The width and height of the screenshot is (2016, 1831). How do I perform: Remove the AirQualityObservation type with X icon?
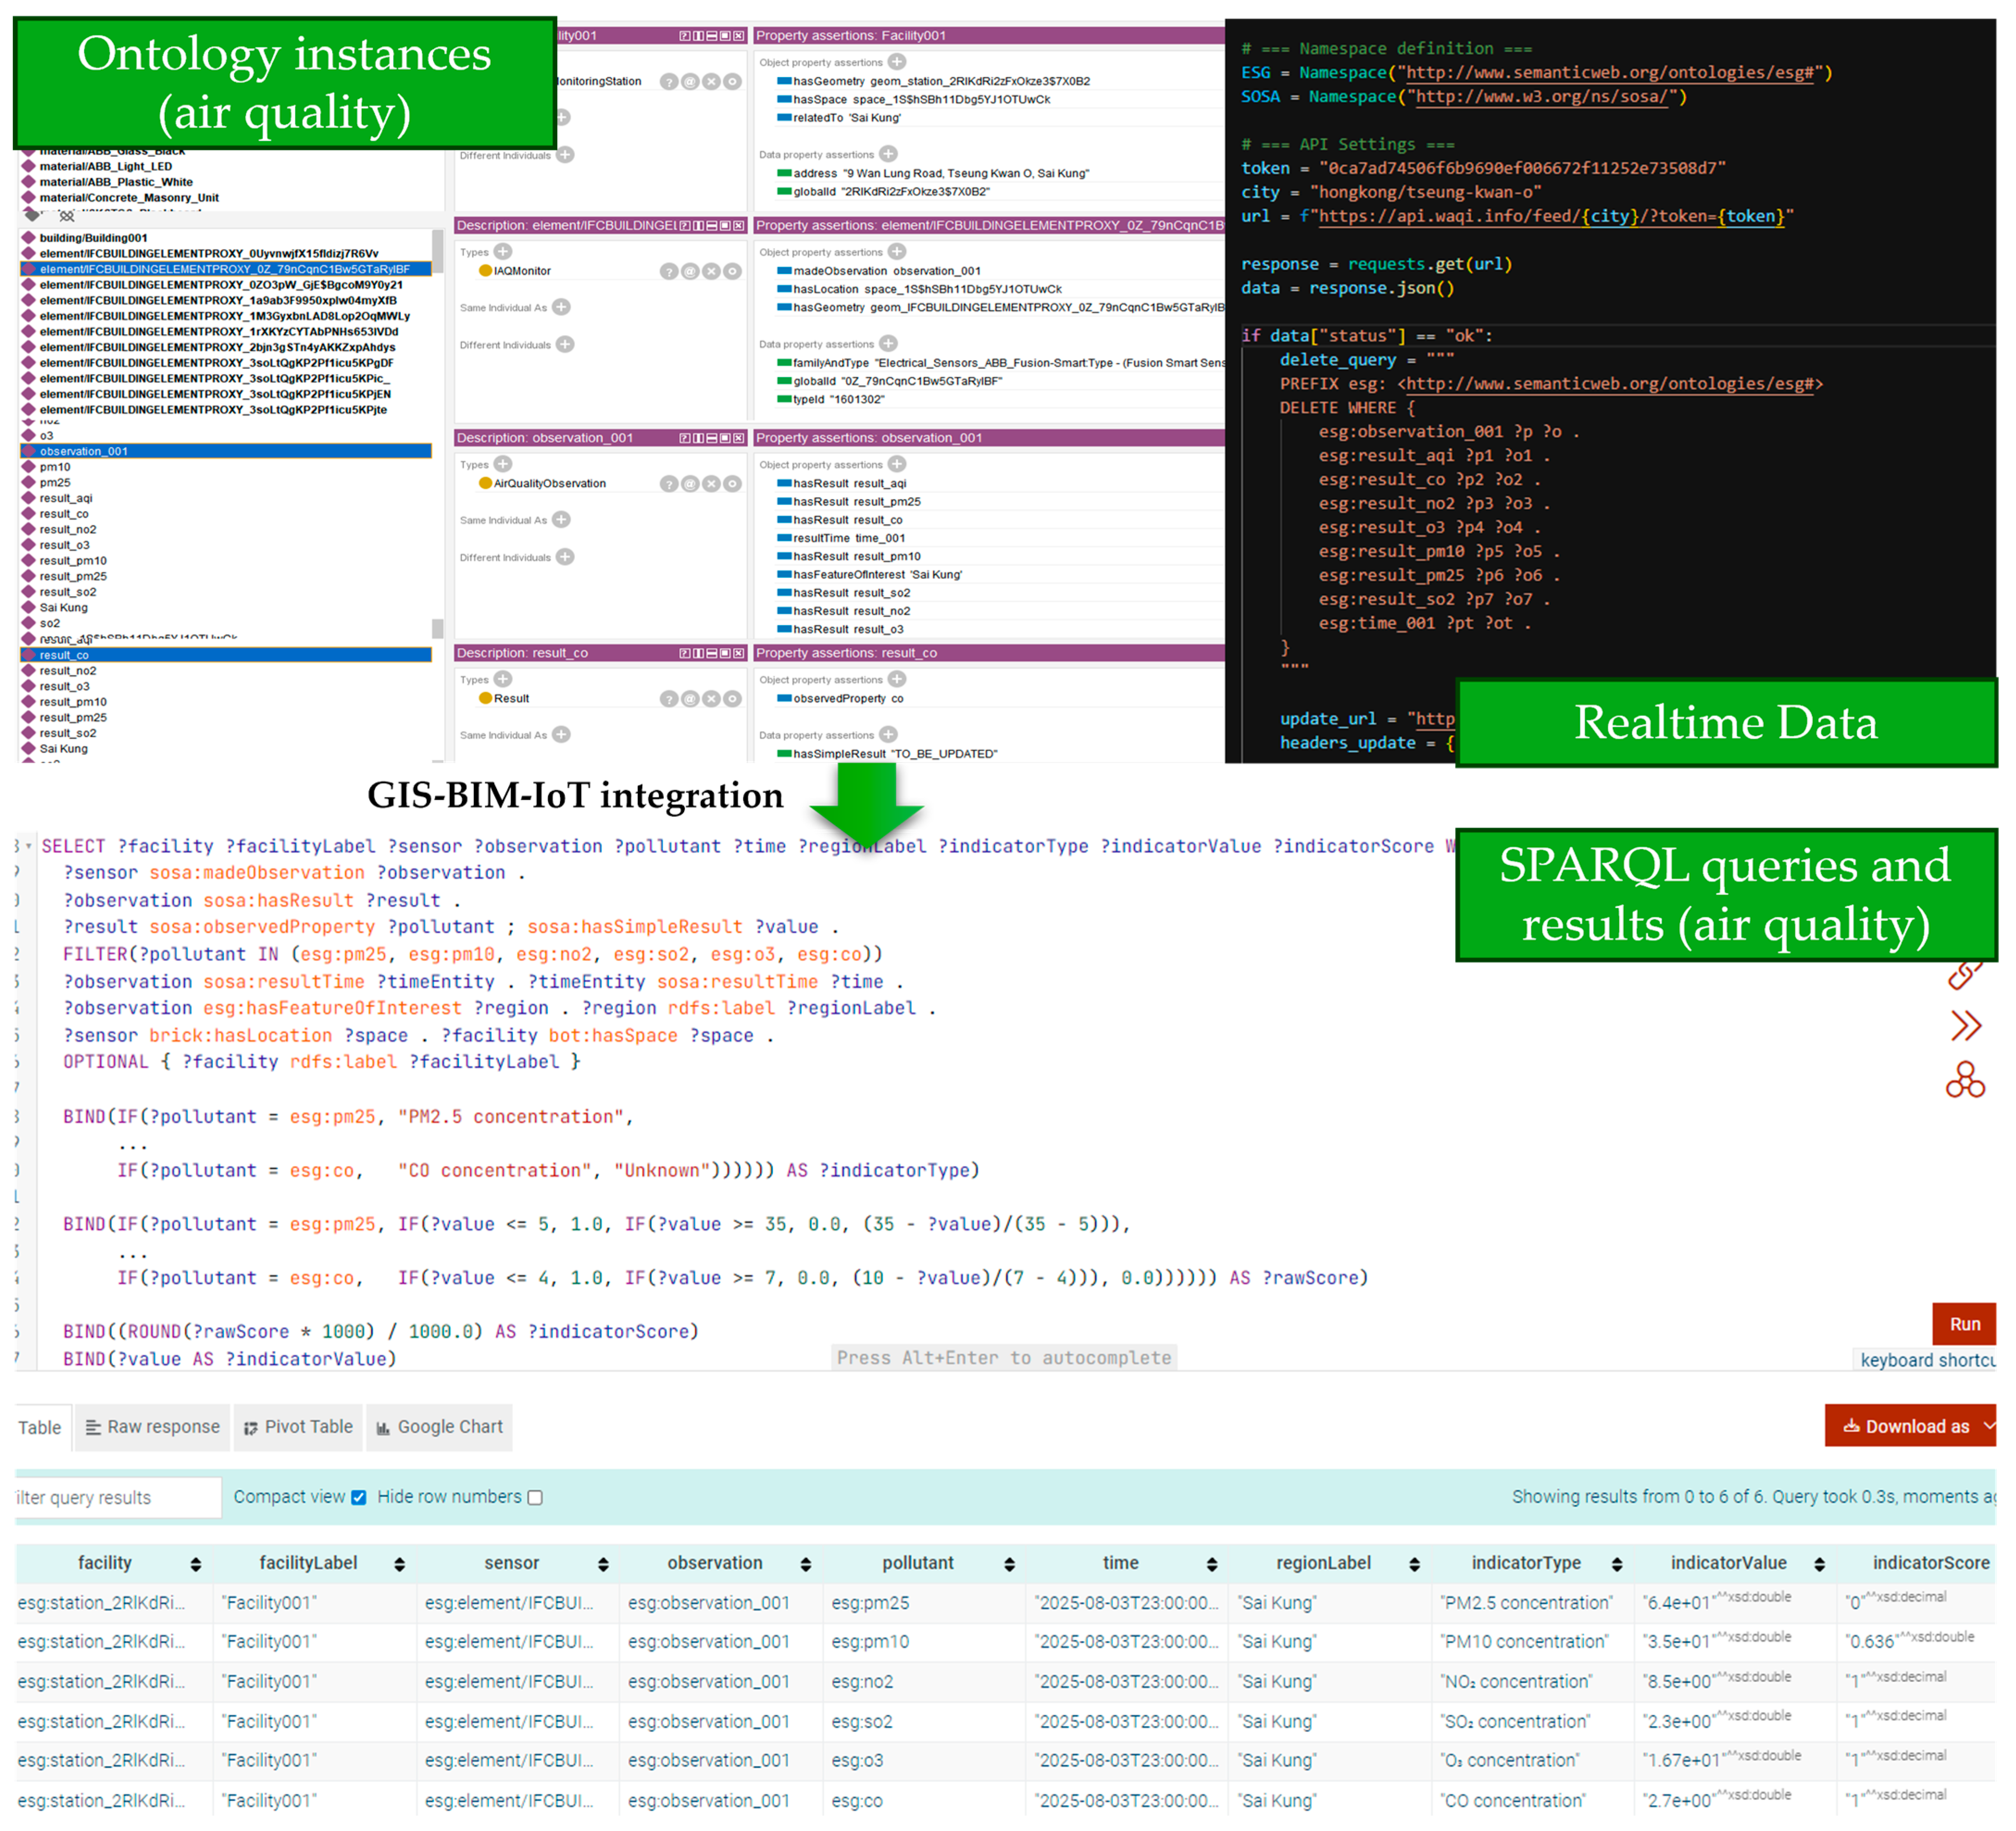click(711, 484)
